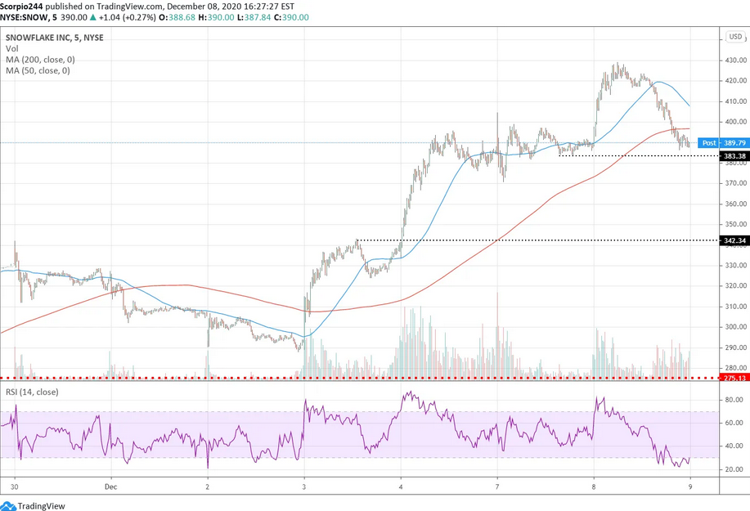Click the 360.00 price axis tick
This screenshot has width=750, height=511.
pos(735,204)
